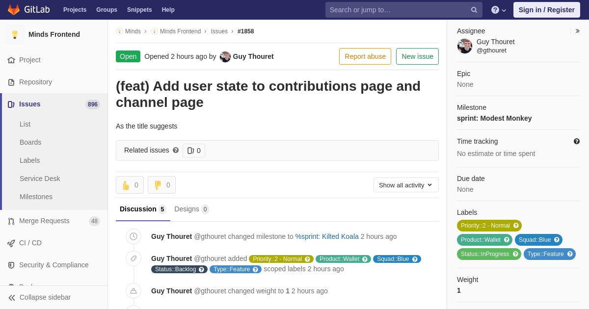Click help icon on Status::Backlog label in activity

pyautogui.click(x=201, y=269)
